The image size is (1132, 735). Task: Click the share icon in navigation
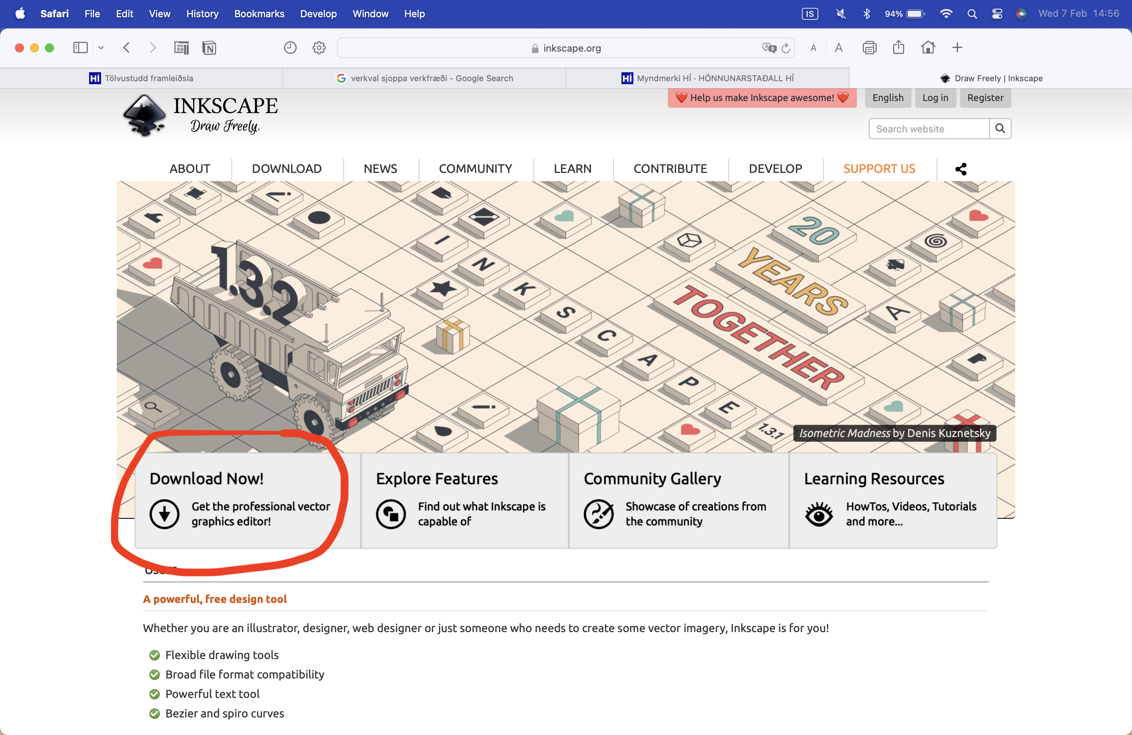coord(961,169)
